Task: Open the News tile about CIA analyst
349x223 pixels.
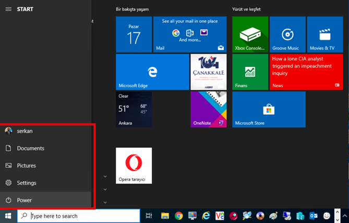Action: [306, 72]
